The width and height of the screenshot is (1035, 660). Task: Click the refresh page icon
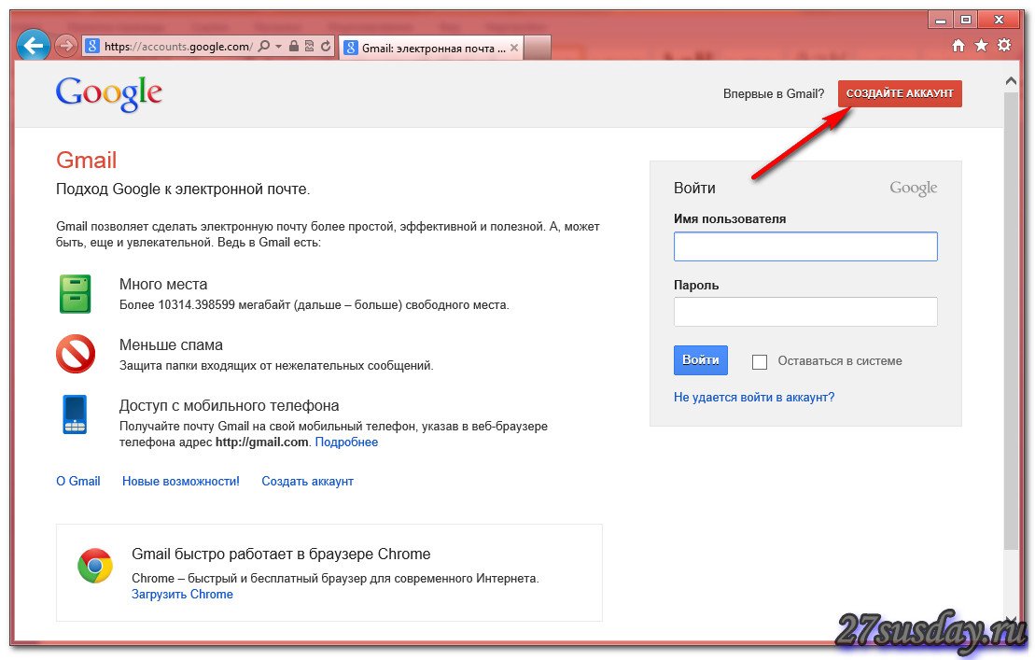(x=326, y=46)
